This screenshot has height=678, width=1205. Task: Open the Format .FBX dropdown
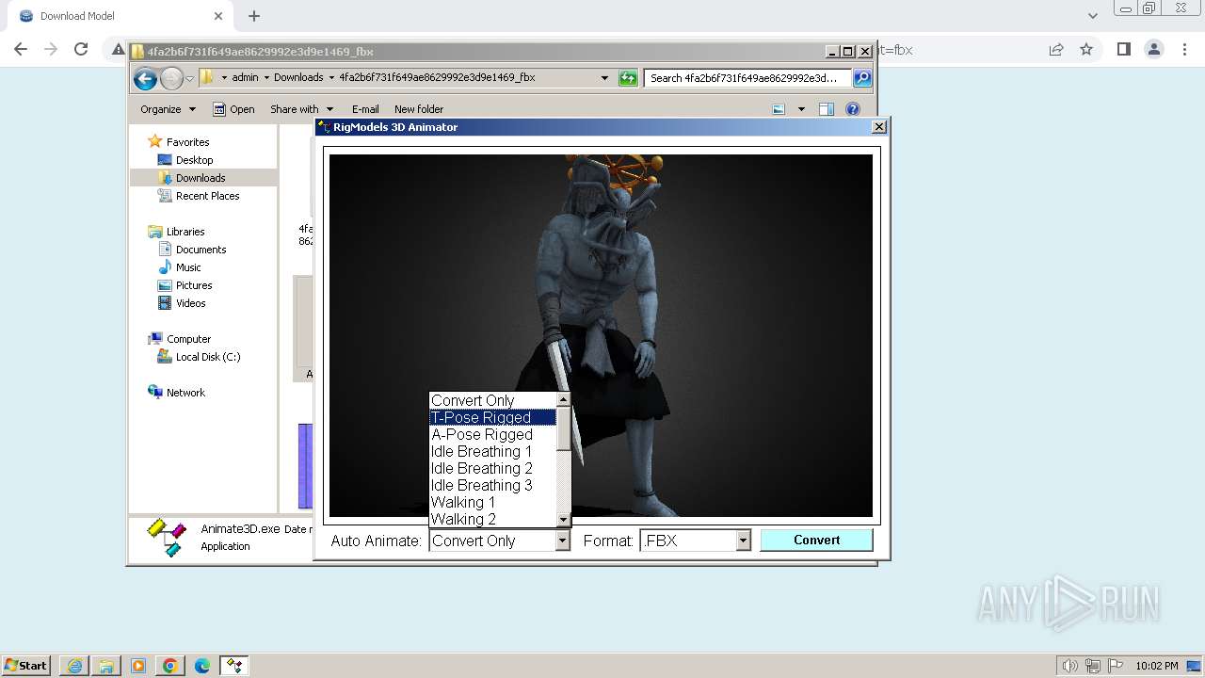coord(743,541)
